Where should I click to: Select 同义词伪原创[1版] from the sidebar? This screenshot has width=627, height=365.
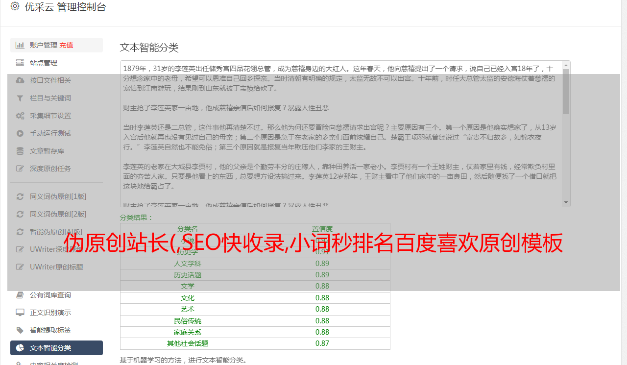pos(58,196)
